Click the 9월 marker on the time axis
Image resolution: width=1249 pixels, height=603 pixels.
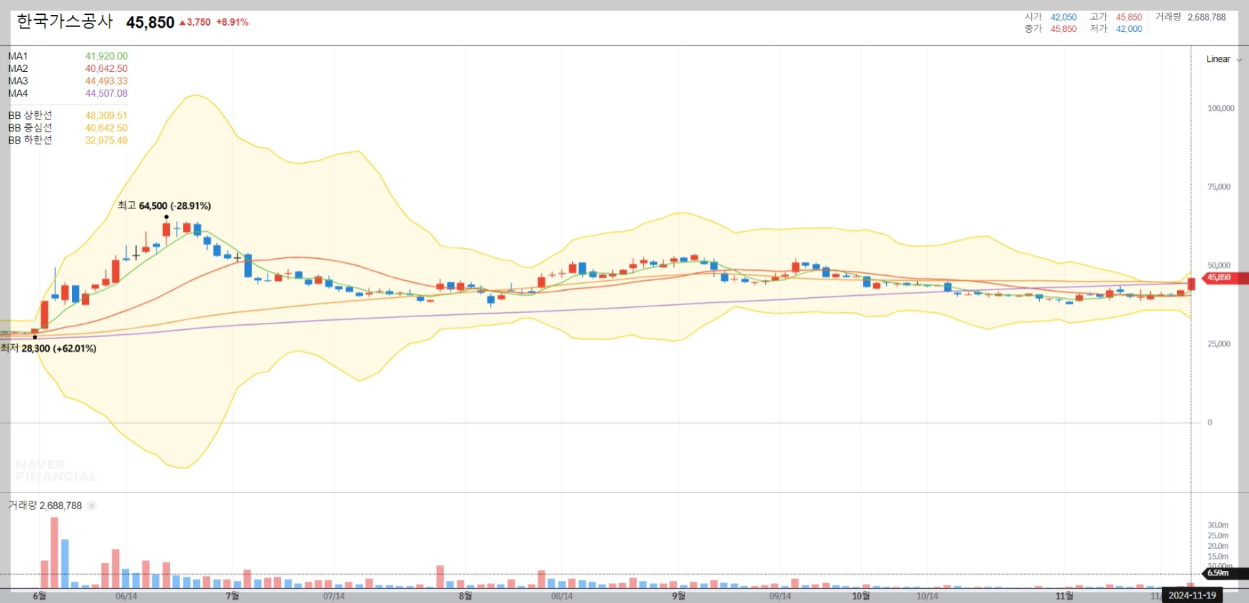(678, 596)
